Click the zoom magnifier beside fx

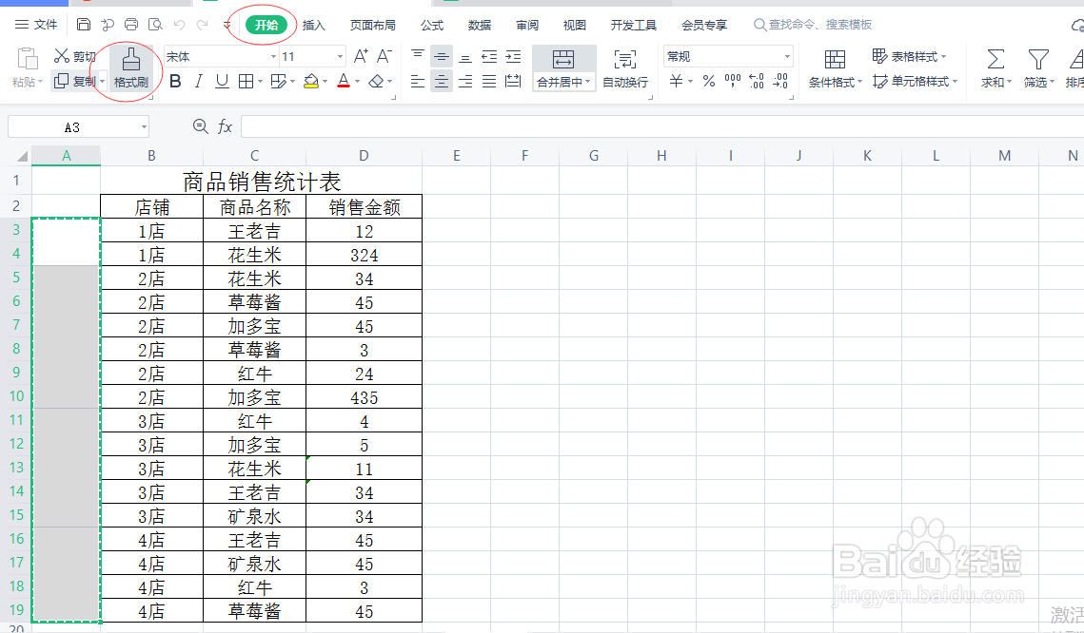pyautogui.click(x=201, y=126)
